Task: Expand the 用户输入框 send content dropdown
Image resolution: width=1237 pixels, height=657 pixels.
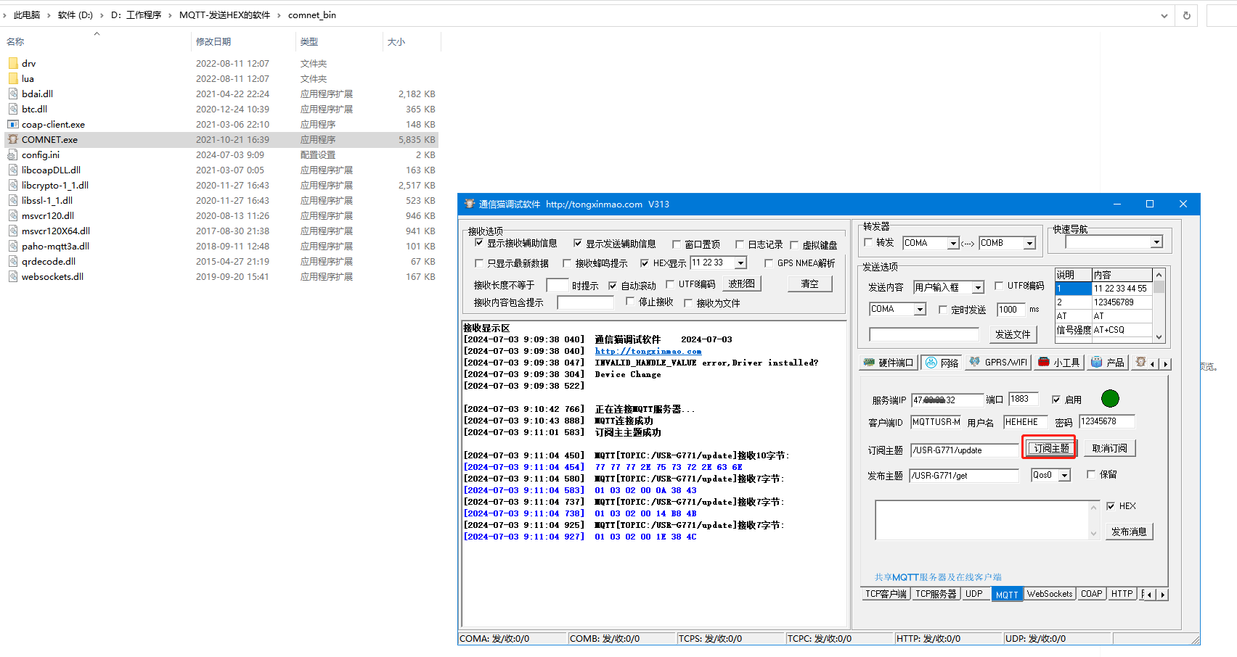Action: [x=978, y=288]
